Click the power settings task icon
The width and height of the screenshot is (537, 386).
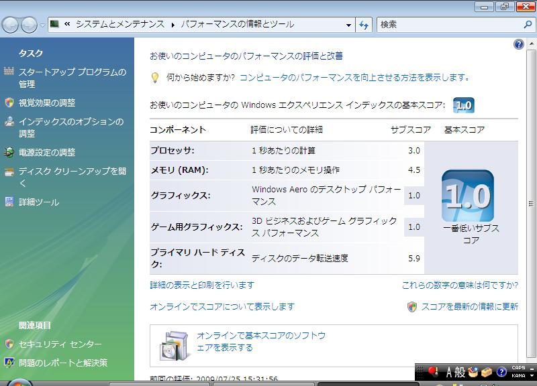tap(9, 152)
